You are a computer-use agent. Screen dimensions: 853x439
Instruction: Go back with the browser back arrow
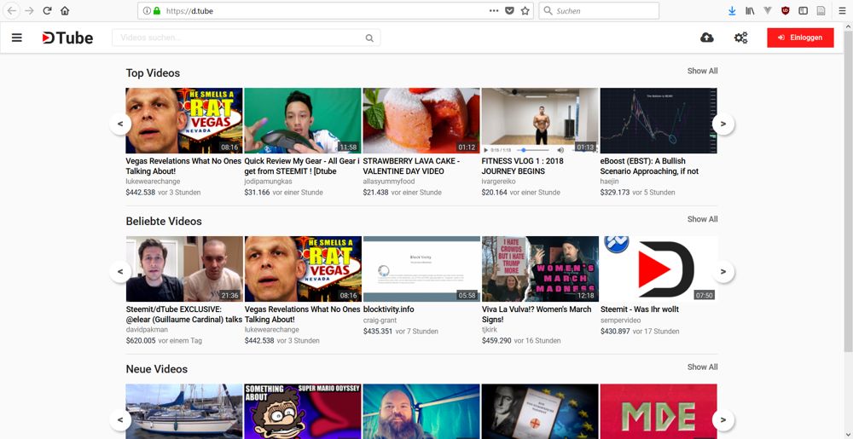pyautogui.click(x=11, y=10)
